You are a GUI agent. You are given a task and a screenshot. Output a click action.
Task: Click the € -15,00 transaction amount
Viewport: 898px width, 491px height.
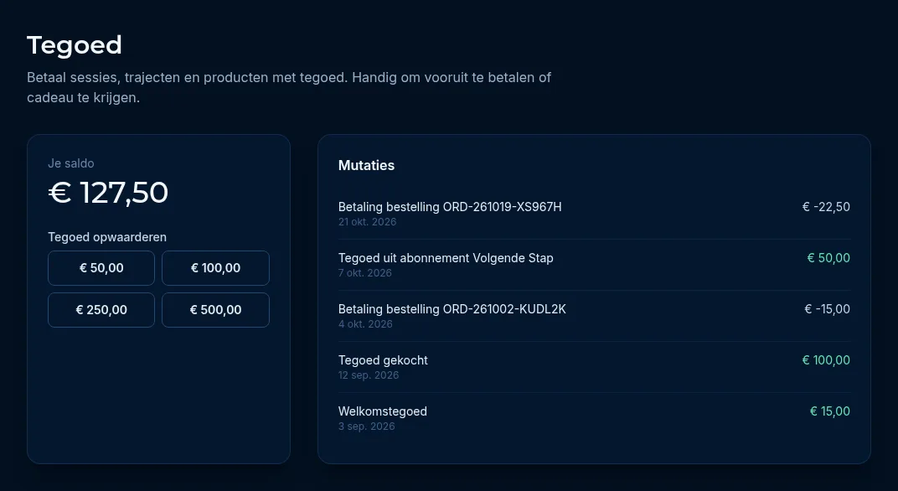click(x=827, y=309)
